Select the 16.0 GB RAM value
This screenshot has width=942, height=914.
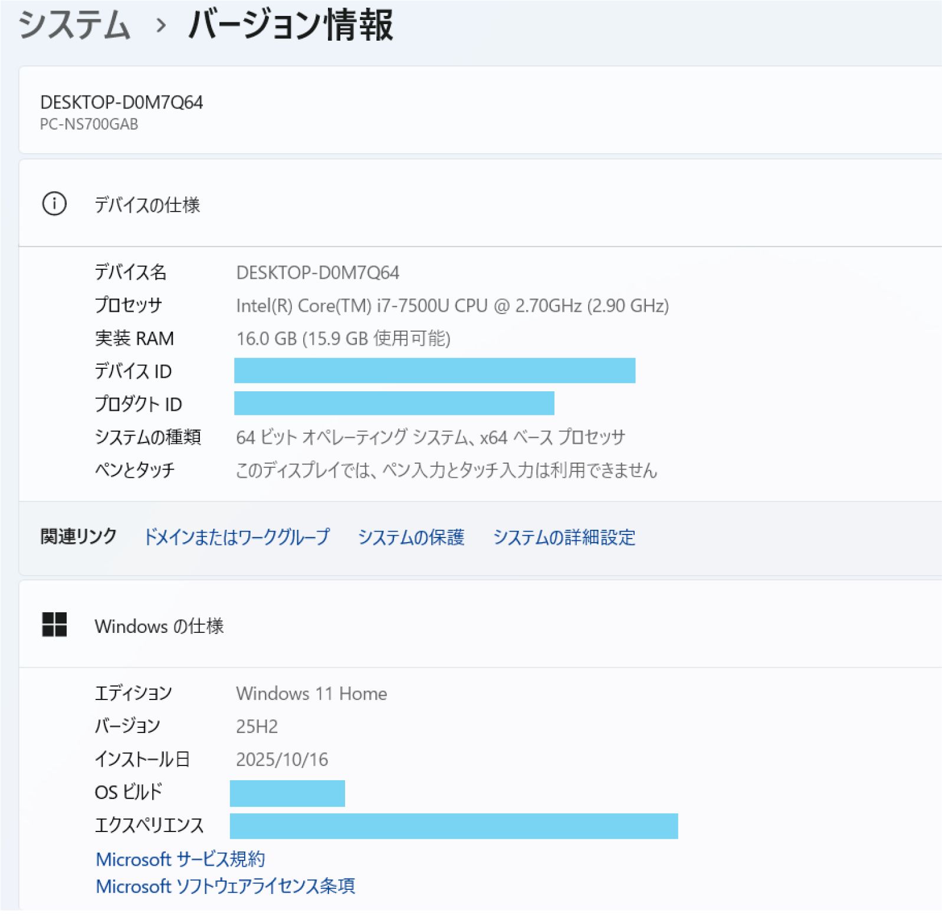[343, 338]
